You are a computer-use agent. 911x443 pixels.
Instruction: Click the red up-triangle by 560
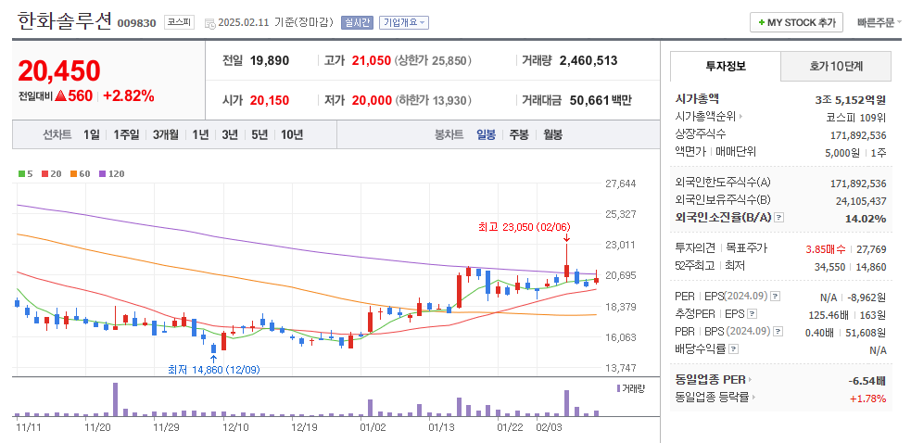point(60,96)
